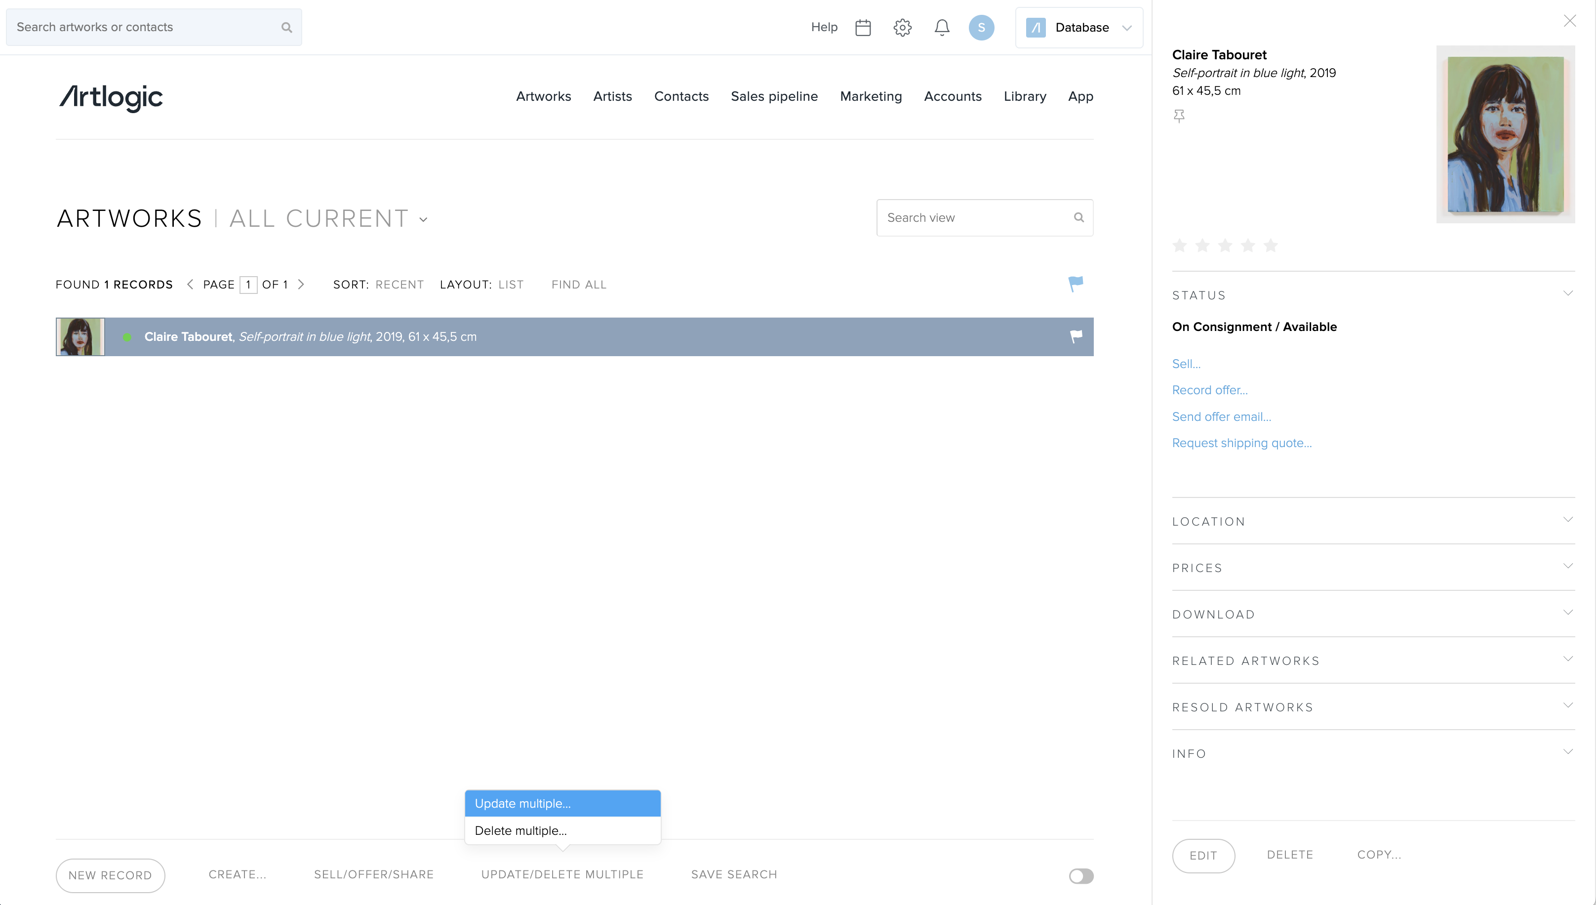The height and width of the screenshot is (905, 1596).
Task: Flag the Claire Tabouret artwork row
Action: click(x=1076, y=336)
